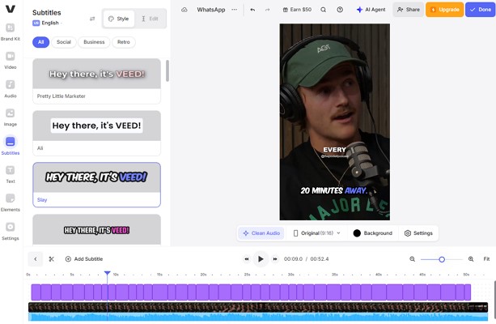The image size is (496, 324).
Task: Click the WhatsApp project name
Action: point(211,10)
